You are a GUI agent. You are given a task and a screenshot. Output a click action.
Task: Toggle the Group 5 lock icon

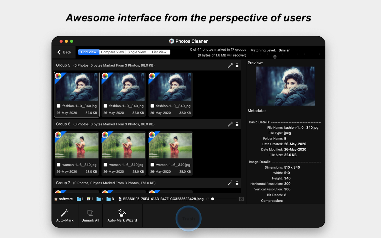[237, 65]
